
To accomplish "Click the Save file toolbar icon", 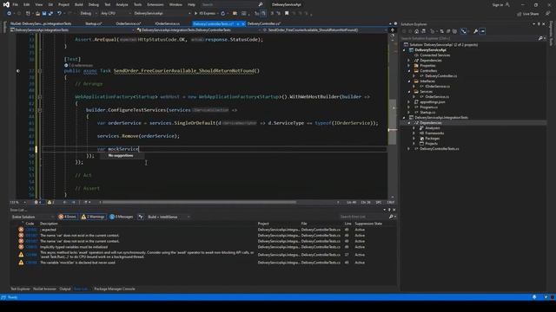I will tap(44, 14).
